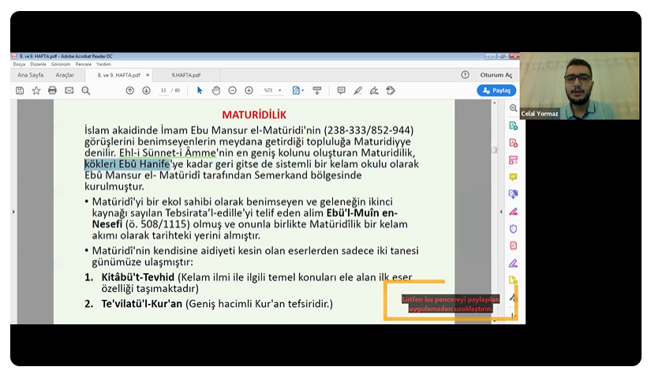
Task: Go to next page with down arrow
Action: 146,91
